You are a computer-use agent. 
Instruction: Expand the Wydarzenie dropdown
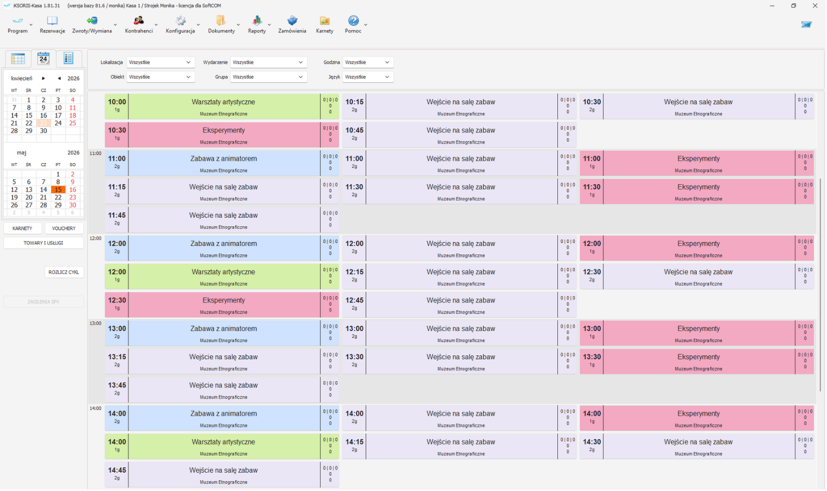pyautogui.click(x=268, y=62)
